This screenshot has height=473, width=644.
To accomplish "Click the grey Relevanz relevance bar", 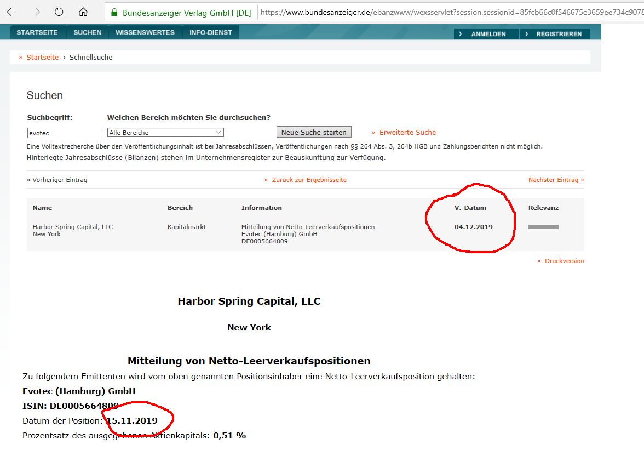I will click(543, 227).
